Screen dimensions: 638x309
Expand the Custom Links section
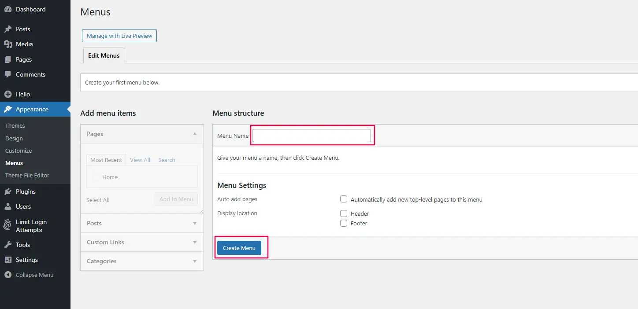(194, 242)
